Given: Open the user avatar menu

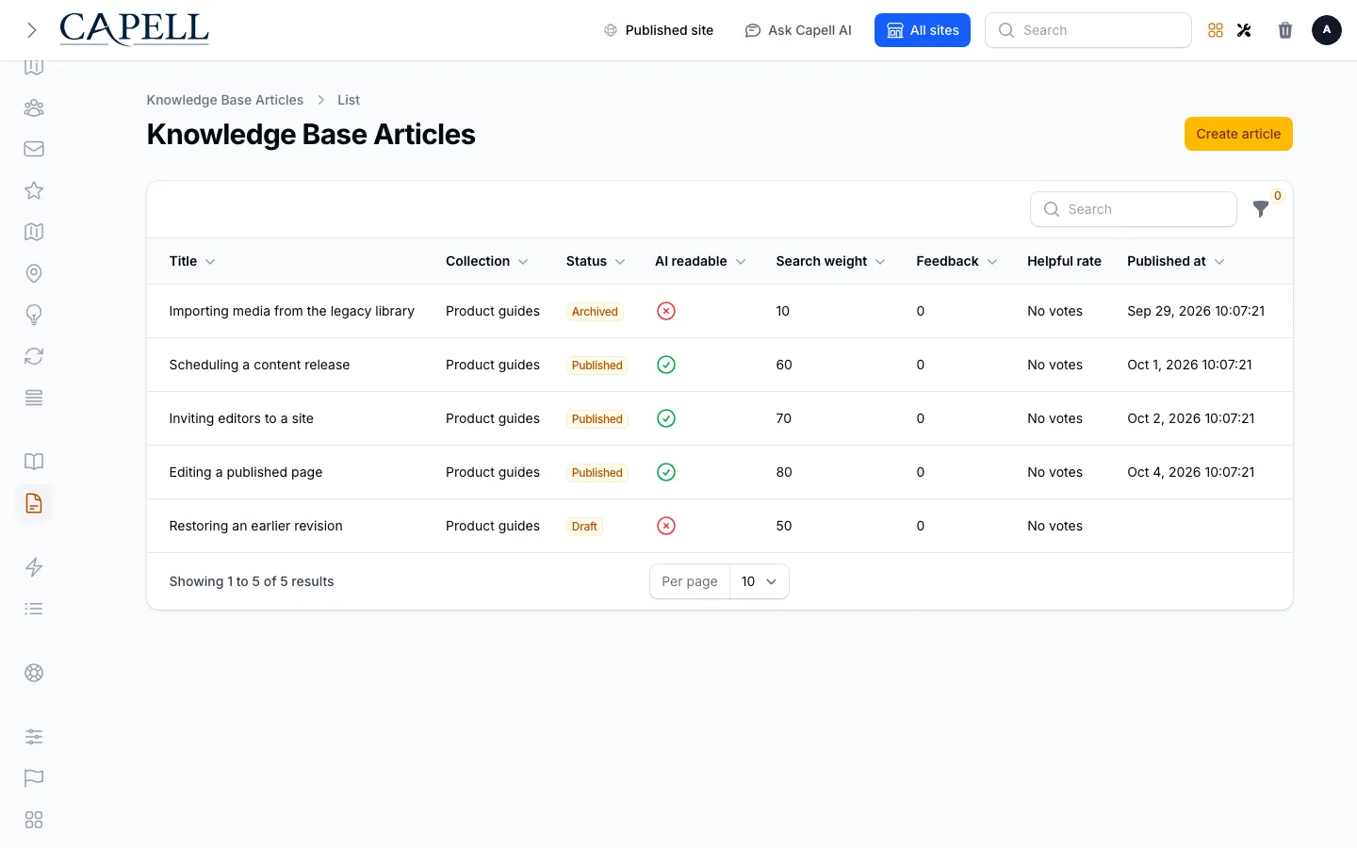Looking at the screenshot, I should tap(1327, 30).
